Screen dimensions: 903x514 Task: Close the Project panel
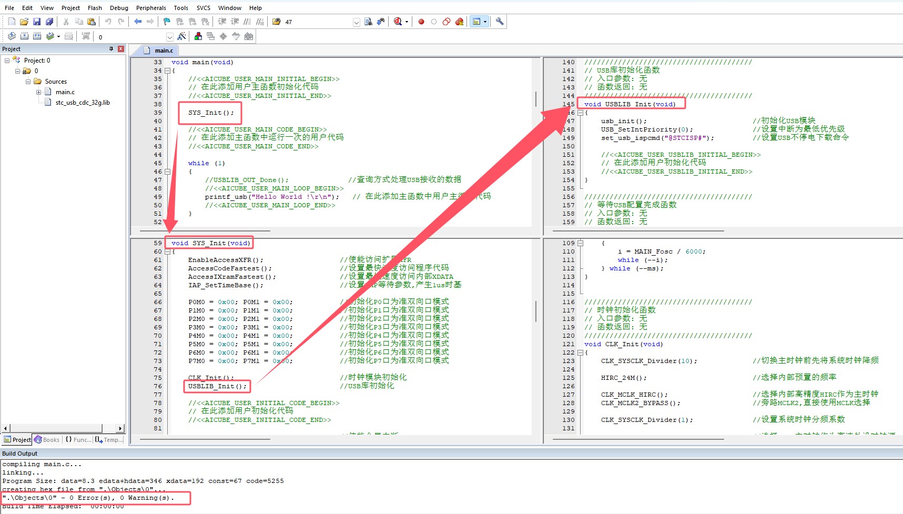[x=121, y=49]
